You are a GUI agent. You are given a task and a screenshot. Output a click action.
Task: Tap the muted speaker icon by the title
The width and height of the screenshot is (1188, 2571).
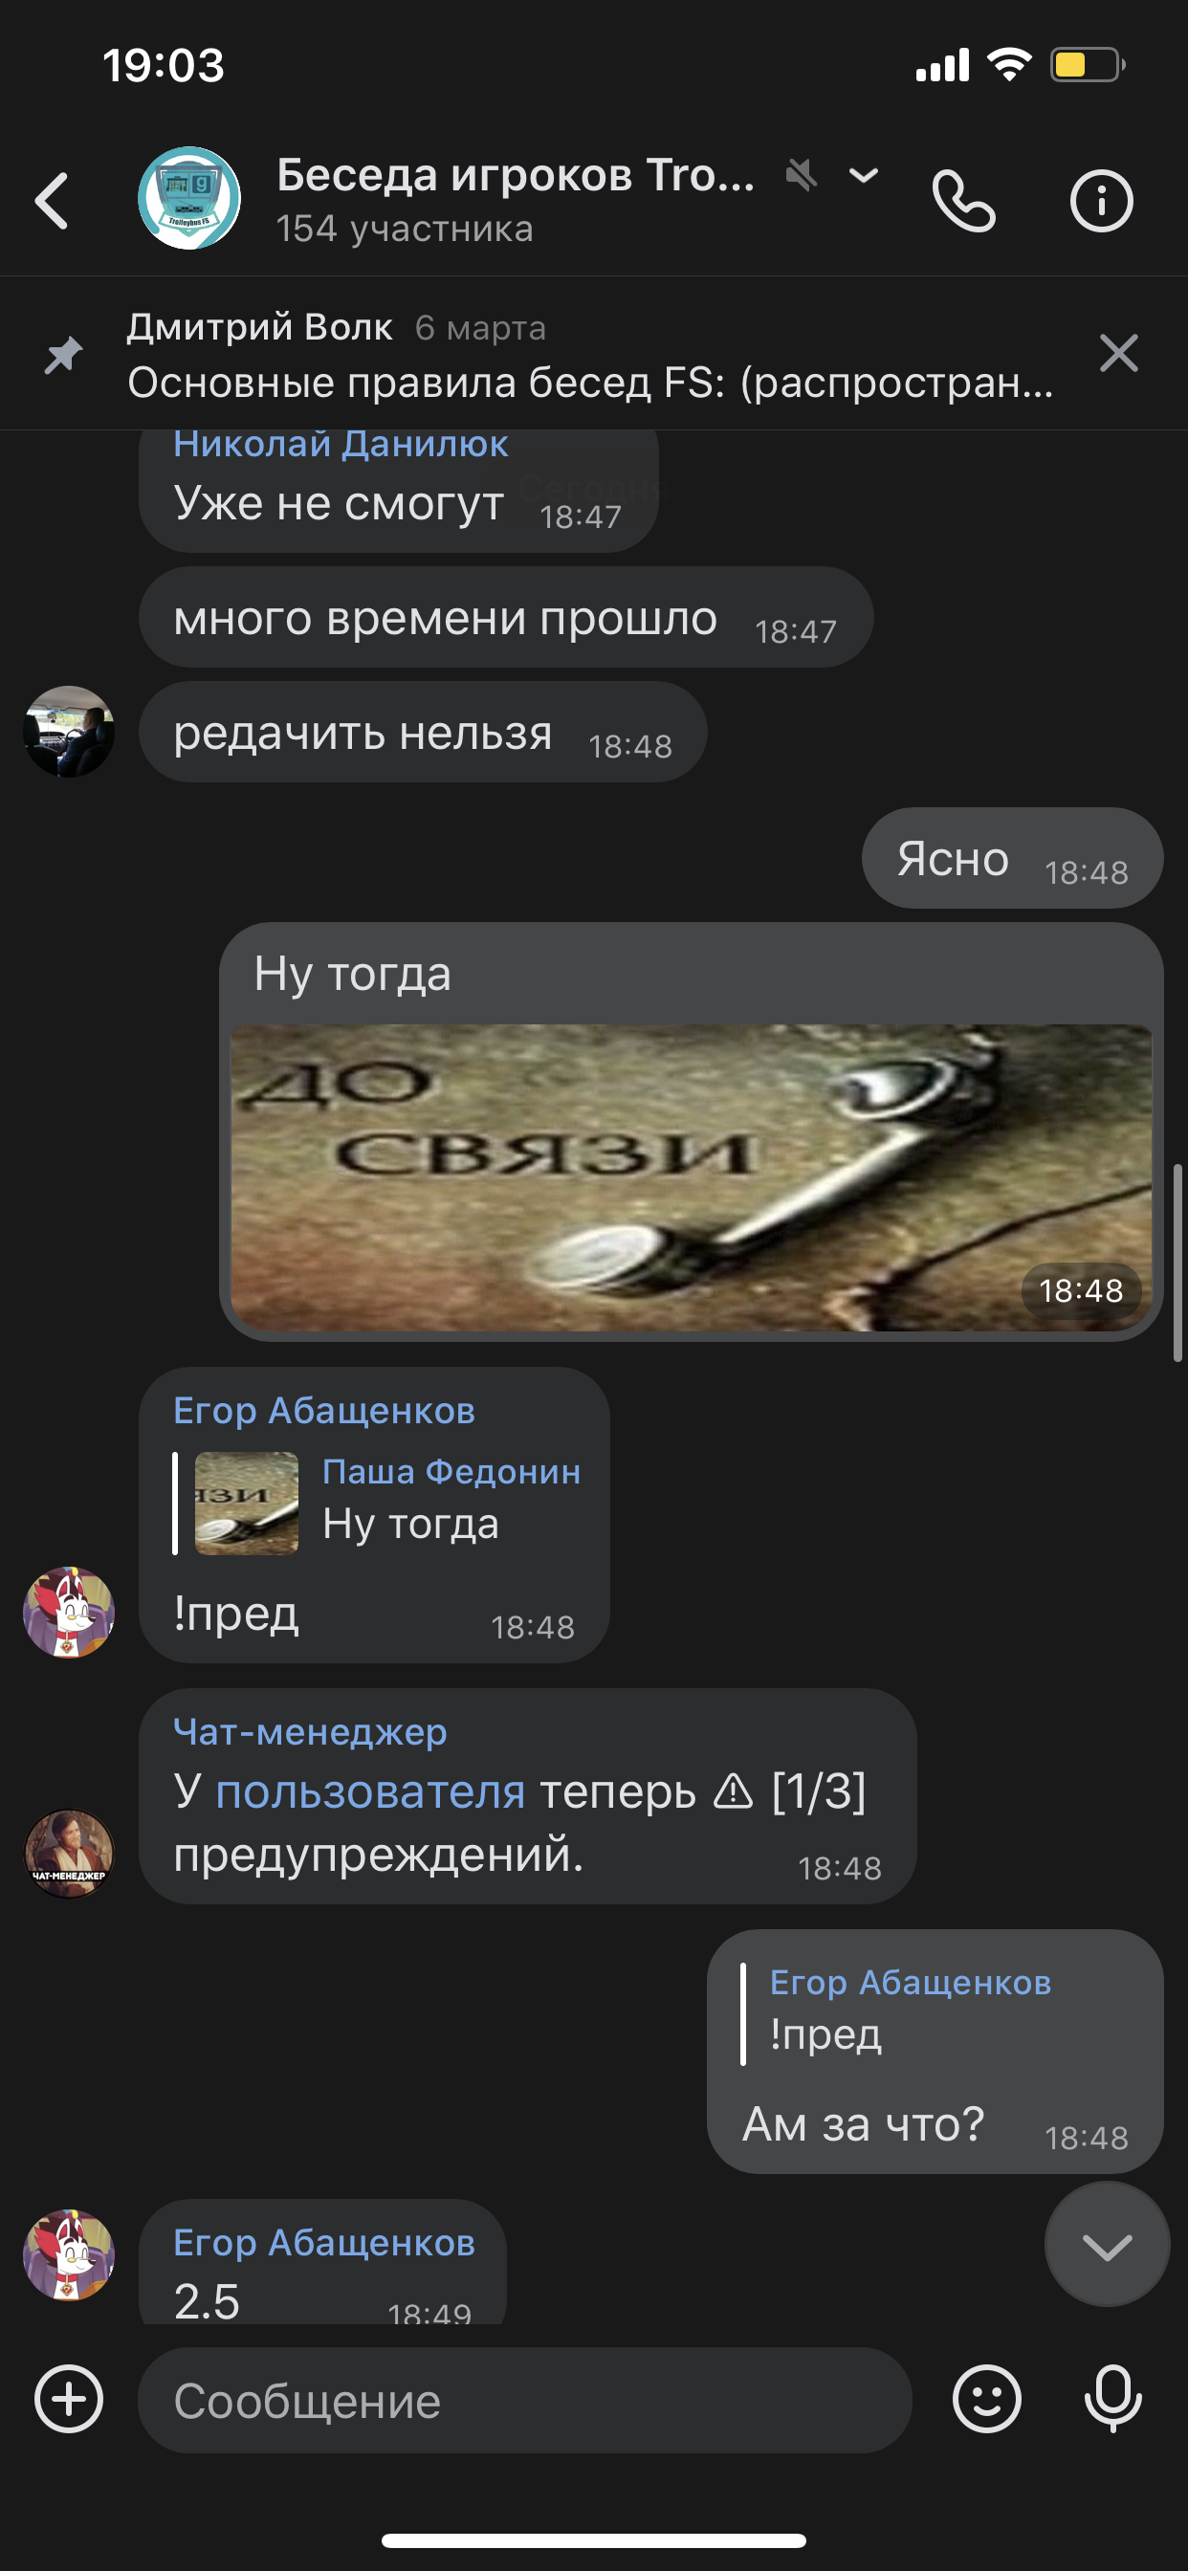pos(801,175)
